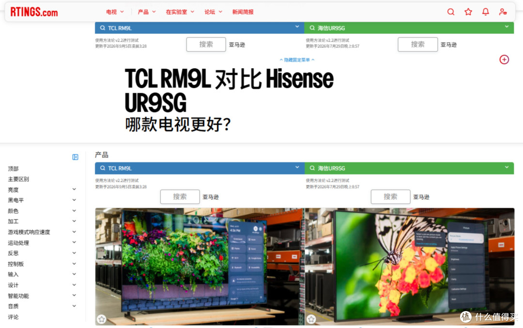Expand 反思 sidebar section chevron
This screenshot has height=328, width=523.
coord(74,253)
